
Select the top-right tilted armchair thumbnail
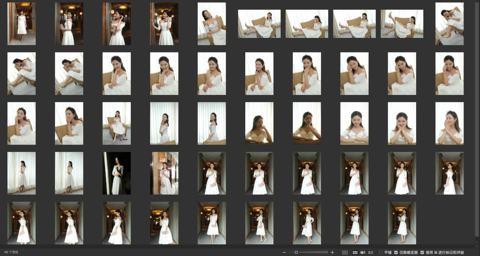449,24
